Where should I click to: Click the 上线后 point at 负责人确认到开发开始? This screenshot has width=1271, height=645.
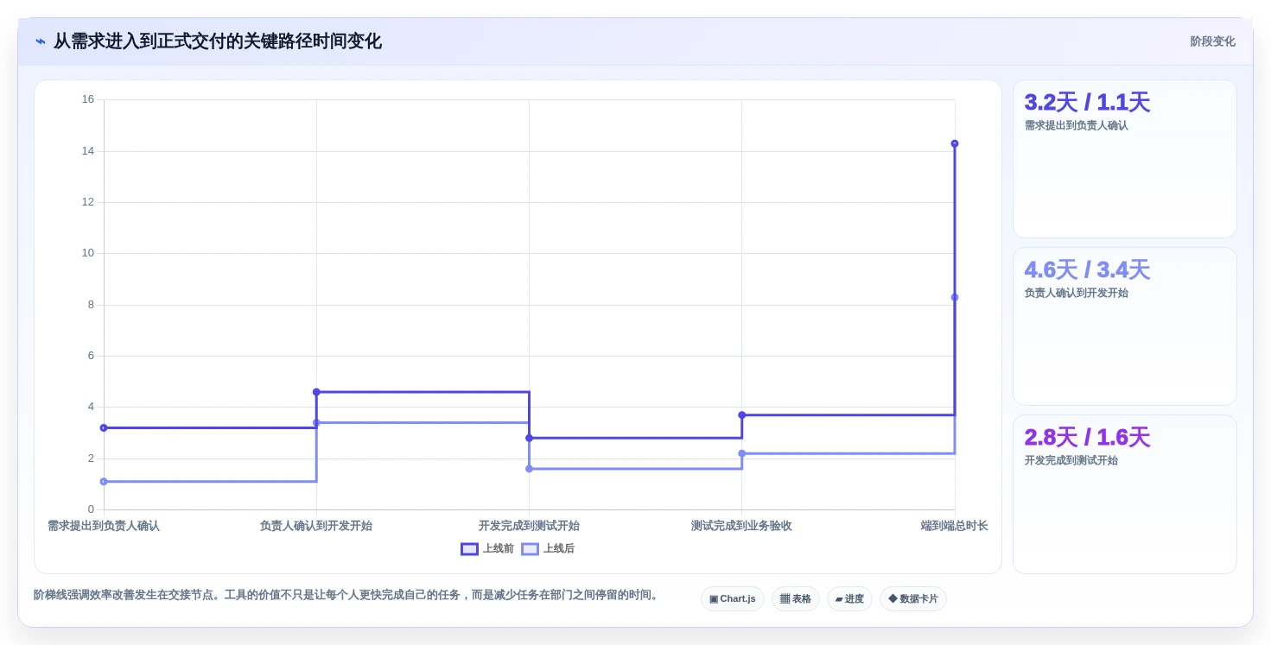tap(316, 422)
